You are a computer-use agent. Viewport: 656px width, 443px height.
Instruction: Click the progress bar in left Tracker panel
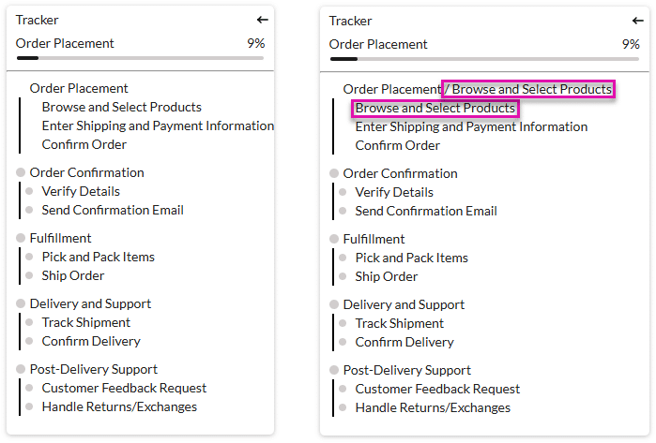(140, 58)
